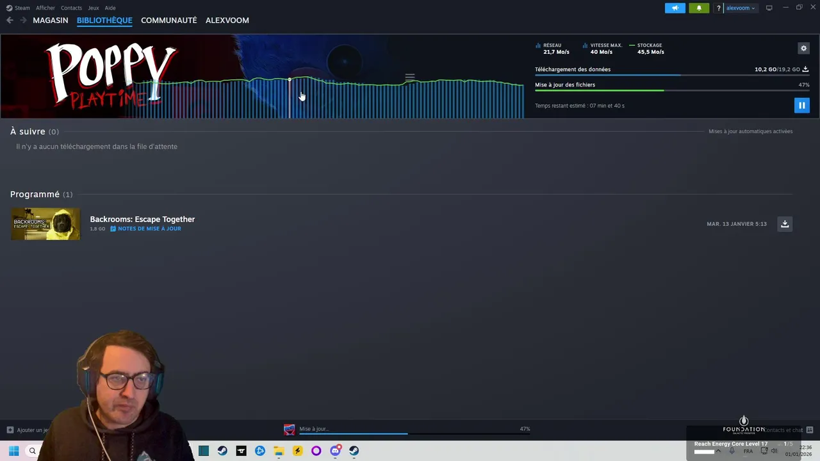The width and height of the screenshot is (820, 461).
Task: Open the rightmost Steam taskbar icon
Action: (x=354, y=451)
